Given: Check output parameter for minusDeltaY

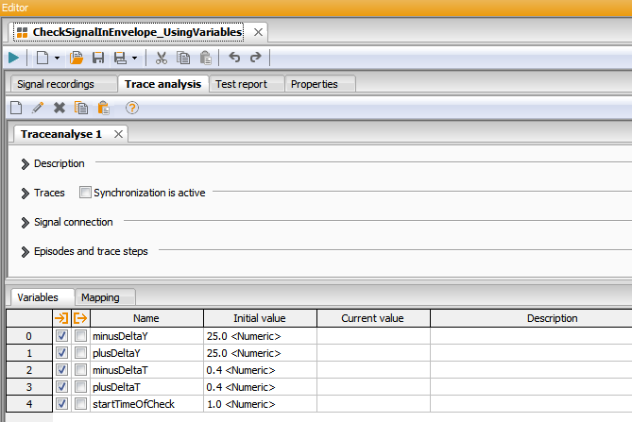Looking at the screenshot, I should (x=80, y=335).
